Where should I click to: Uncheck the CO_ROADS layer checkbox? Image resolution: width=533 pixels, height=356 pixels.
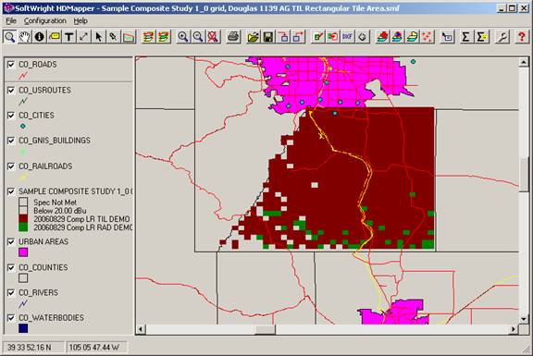click(x=11, y=65)
